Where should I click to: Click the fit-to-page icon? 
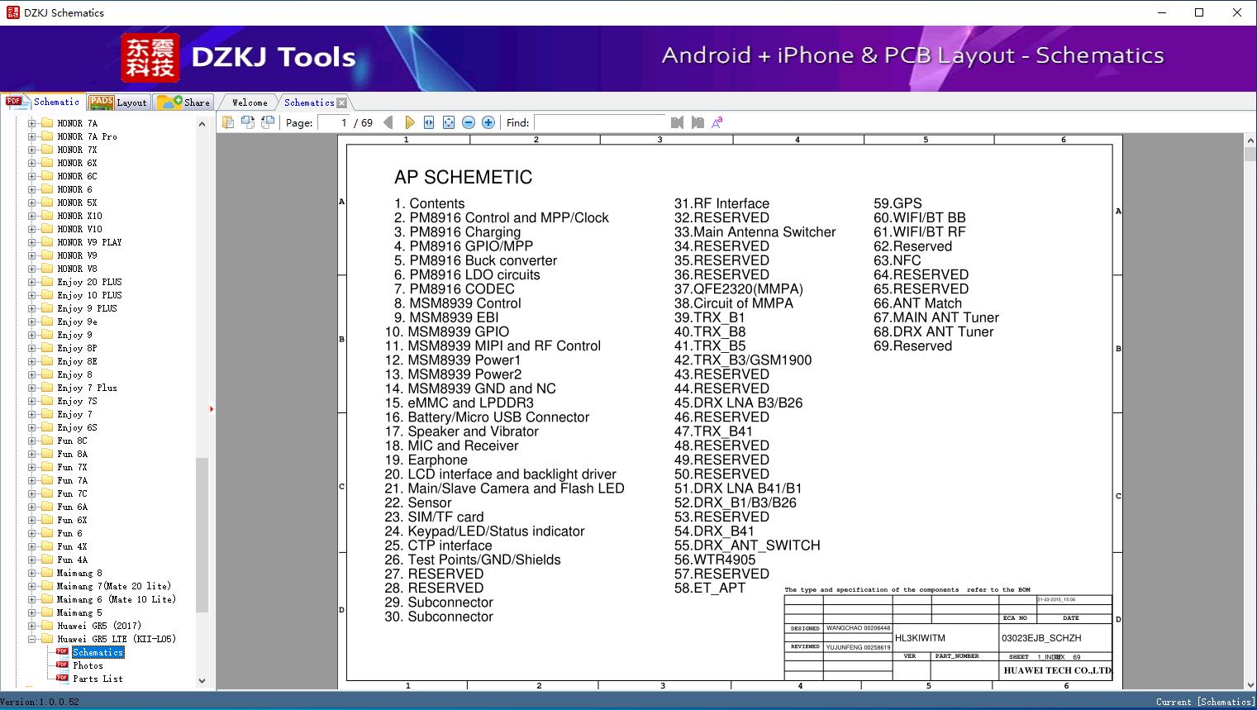pos(449,122)
